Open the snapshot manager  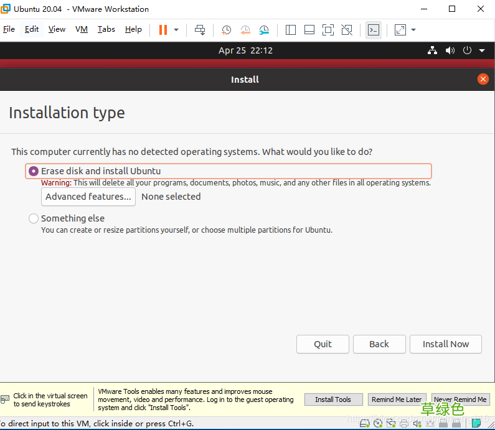[264, 30]
